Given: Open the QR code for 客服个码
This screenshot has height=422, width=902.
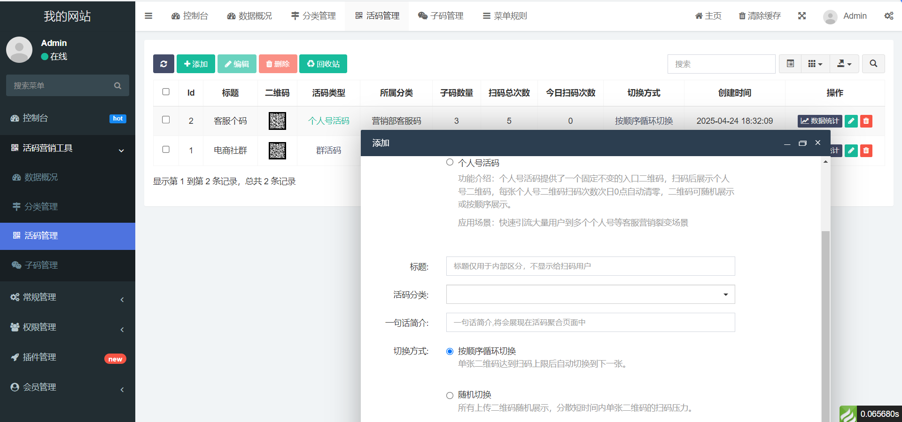Looking at the screenshot, I should coord(277,121).
